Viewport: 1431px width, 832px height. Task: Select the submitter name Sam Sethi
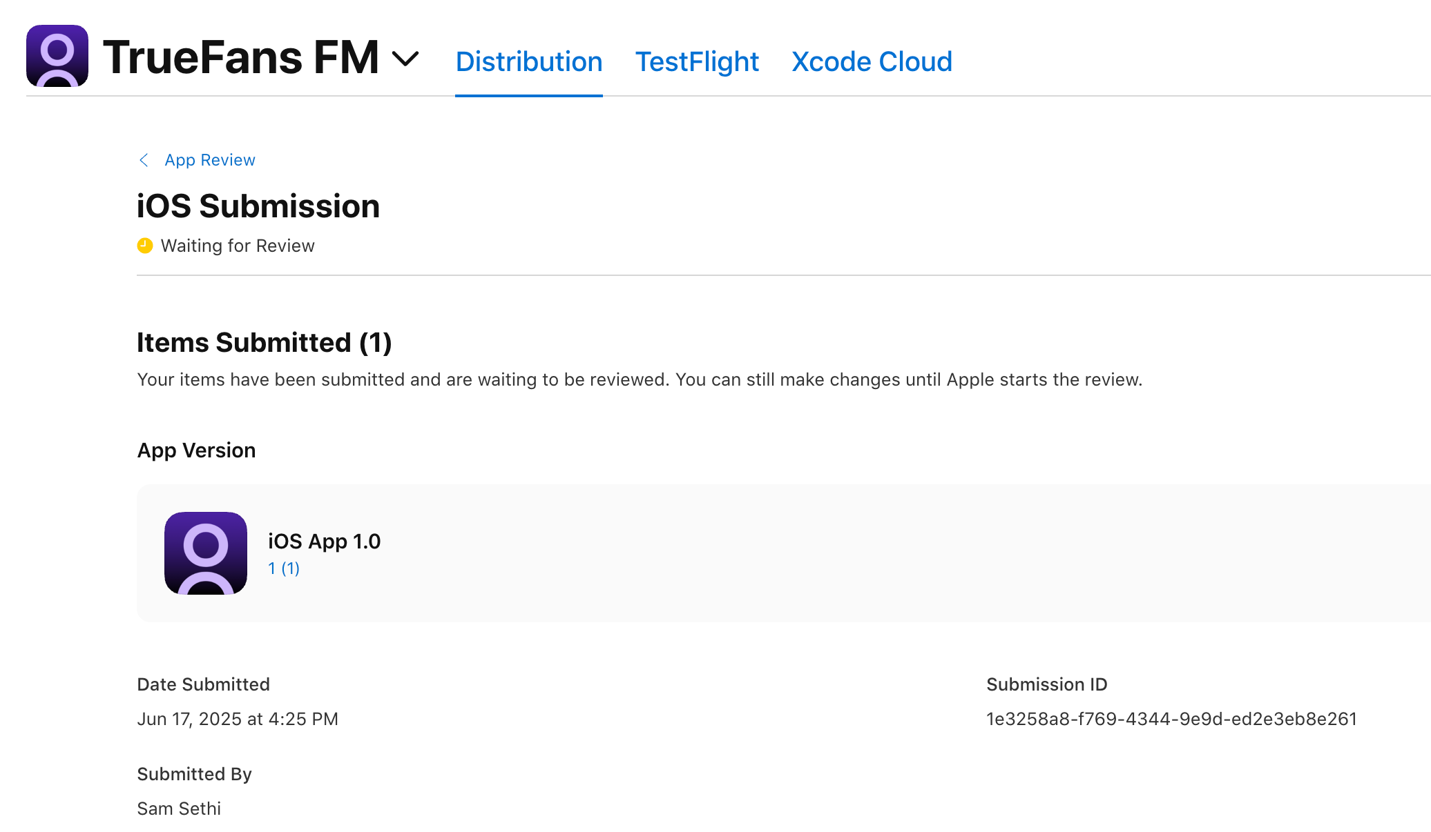[179, 809]
